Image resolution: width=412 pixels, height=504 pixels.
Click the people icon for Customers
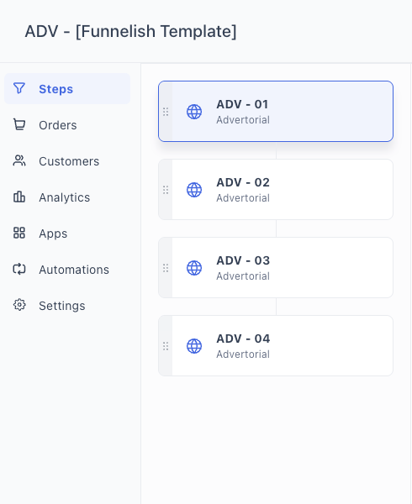coord(19,160)
